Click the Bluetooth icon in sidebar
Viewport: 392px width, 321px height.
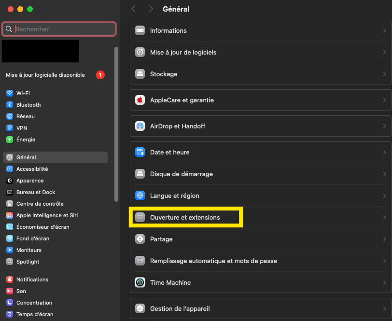pyautogui.click(x=10, y=105)
